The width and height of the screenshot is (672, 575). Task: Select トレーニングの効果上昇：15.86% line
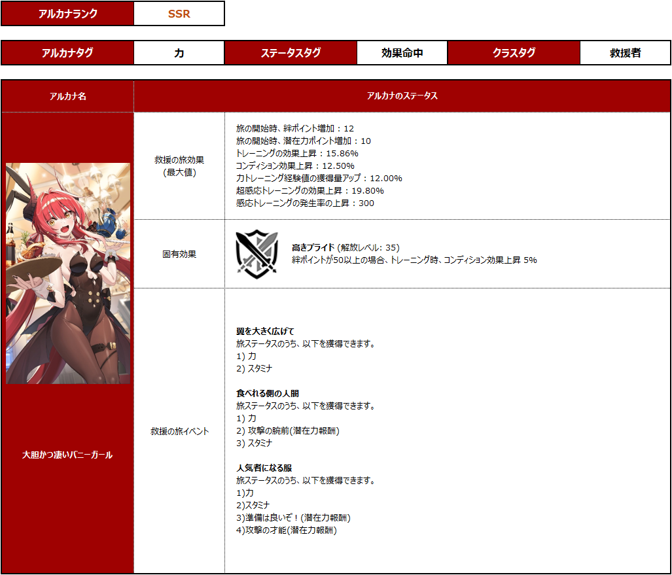pyautogui.click(x=297, y=153)
